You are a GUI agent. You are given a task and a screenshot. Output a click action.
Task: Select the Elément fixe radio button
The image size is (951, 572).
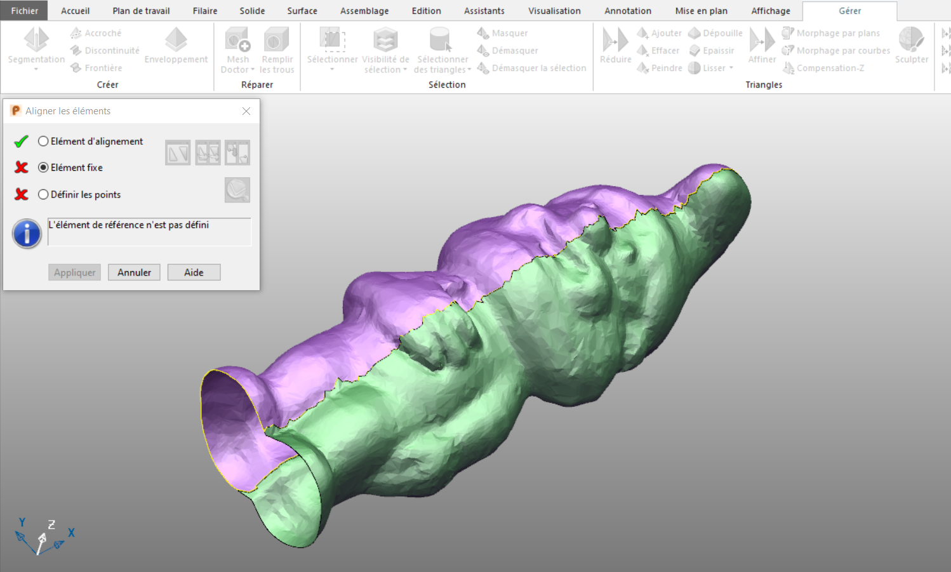tap(43, 168)
